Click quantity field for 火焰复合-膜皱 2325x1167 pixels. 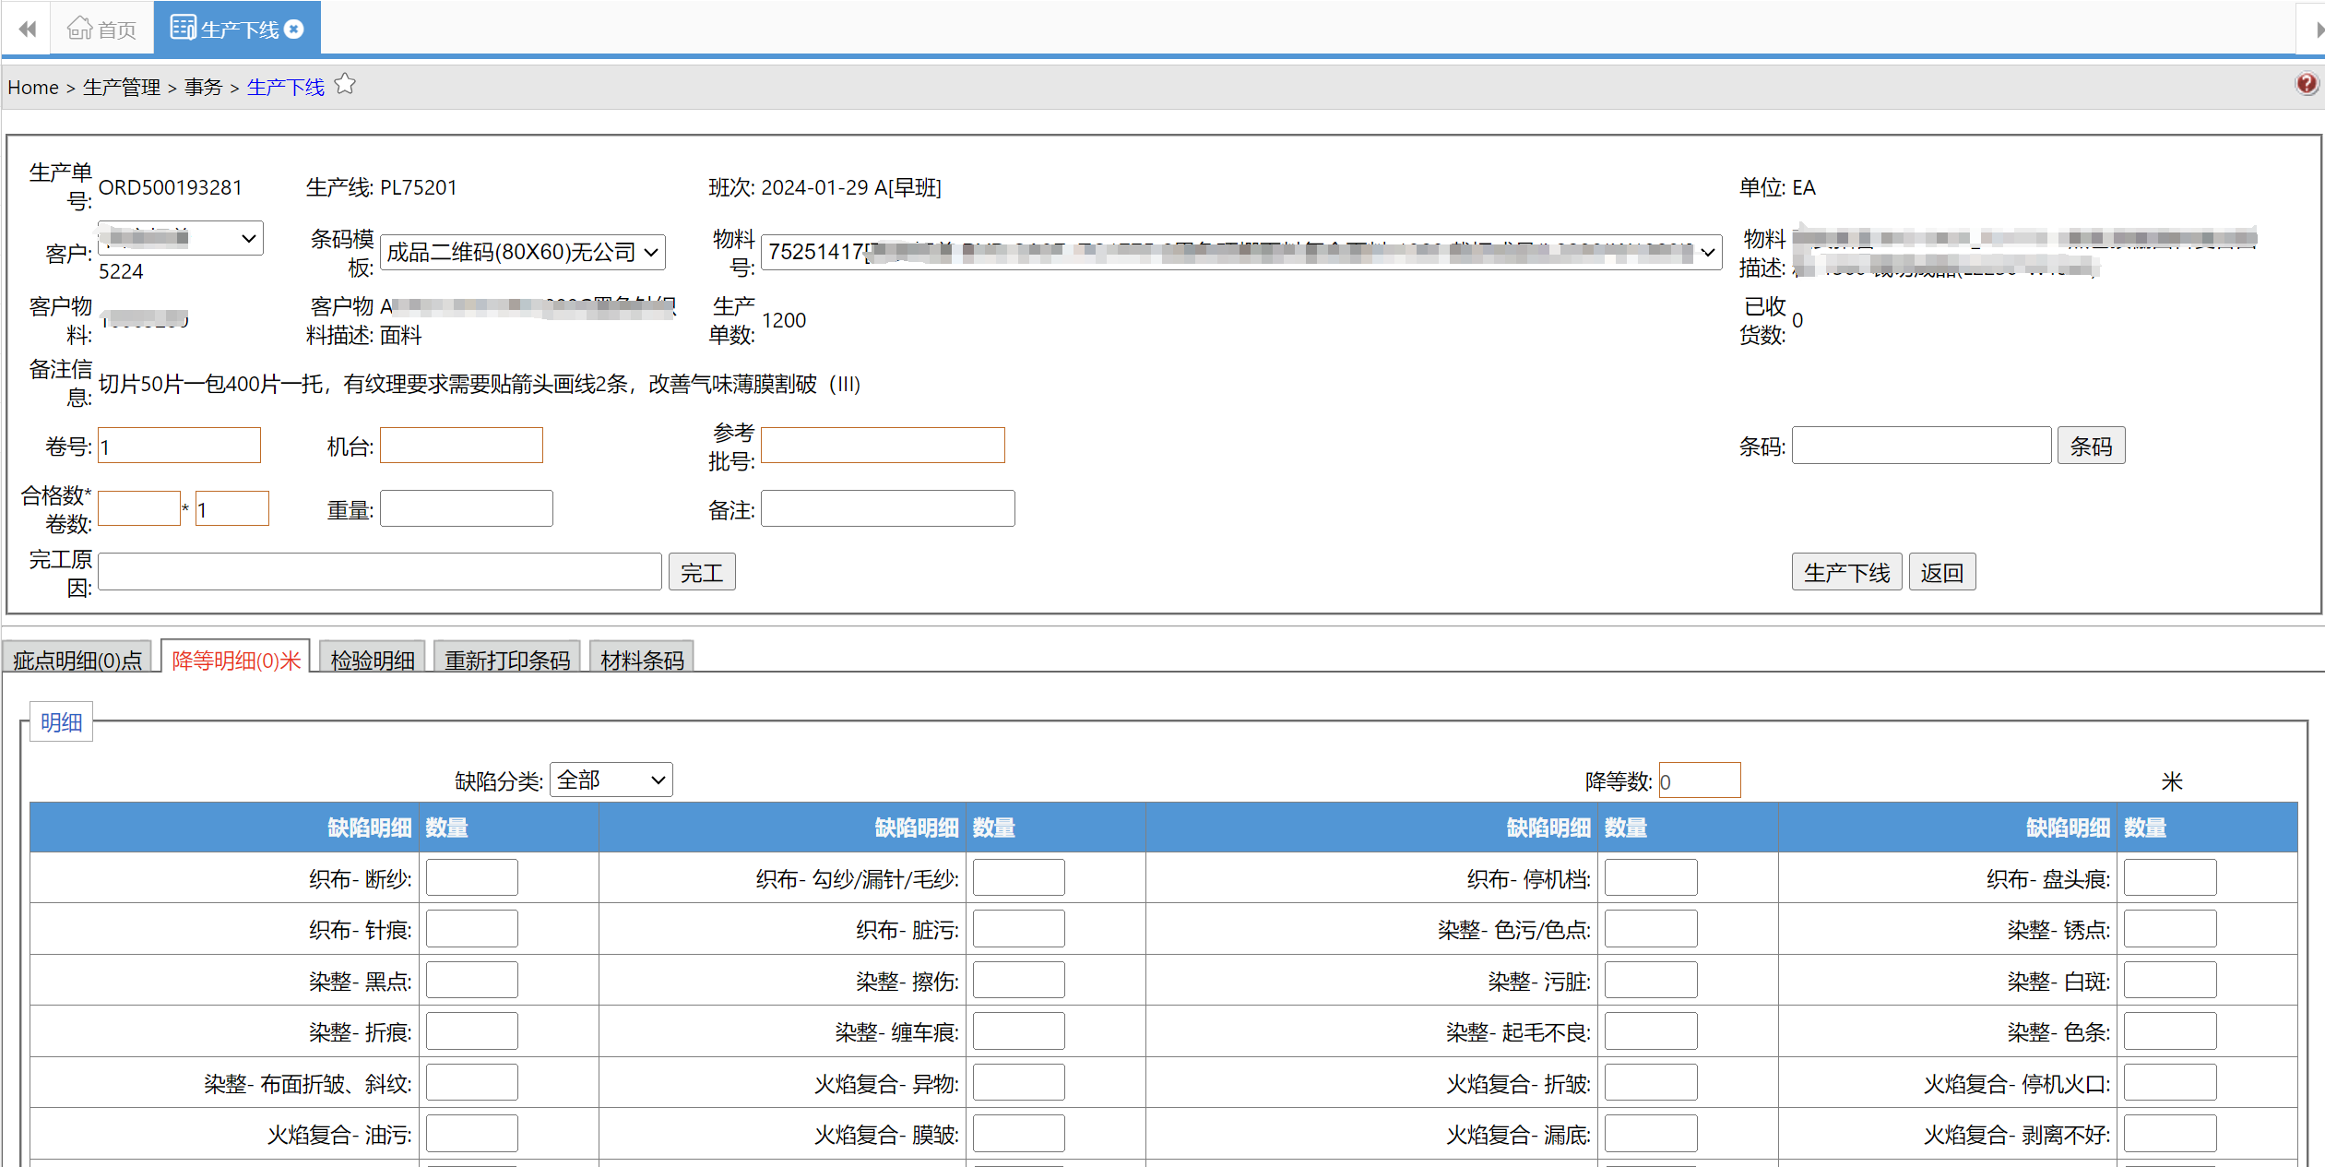click(x=1018, y=1133)
